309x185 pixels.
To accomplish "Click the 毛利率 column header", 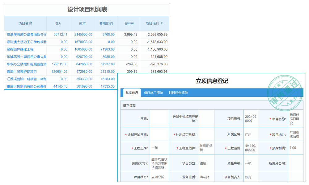I will pyautogui.click(x=129, y=23).
